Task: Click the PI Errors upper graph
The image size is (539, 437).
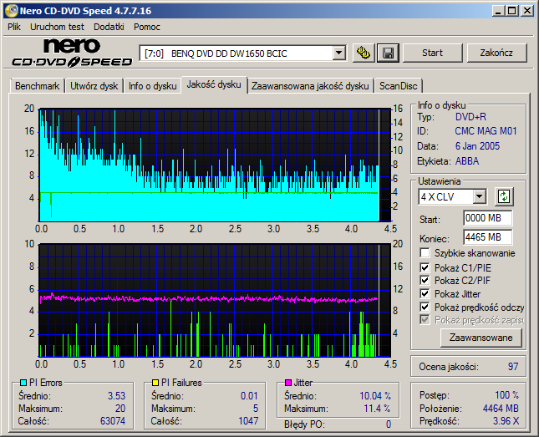Action: click(215, 165)
